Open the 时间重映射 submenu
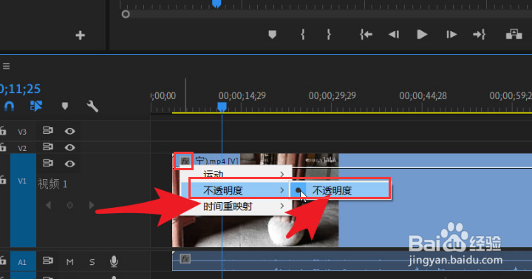532x279 pixels. (x=236, y=206)
